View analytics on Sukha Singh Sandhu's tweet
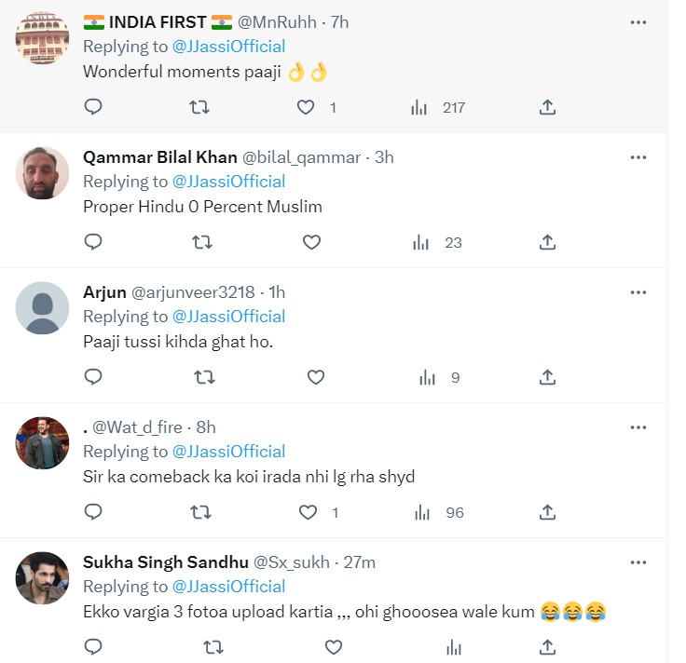This screenshot has width=686, height=663. [x=454, y=646]
